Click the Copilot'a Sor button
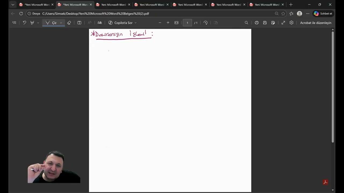 pyautogui.click(x=120, y=23)
